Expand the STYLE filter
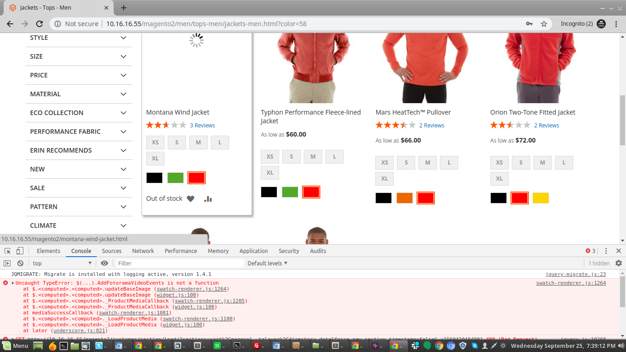 click(79, 38)
